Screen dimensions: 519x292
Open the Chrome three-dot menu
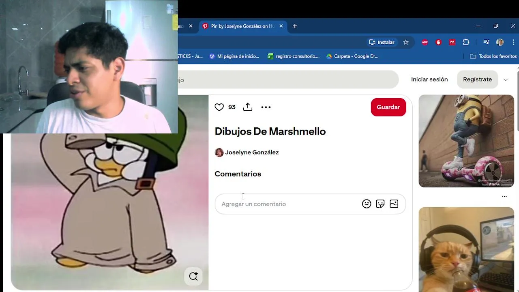click(x=513, y=42)
